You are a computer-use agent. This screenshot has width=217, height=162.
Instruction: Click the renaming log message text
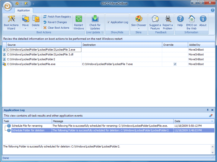110,126
